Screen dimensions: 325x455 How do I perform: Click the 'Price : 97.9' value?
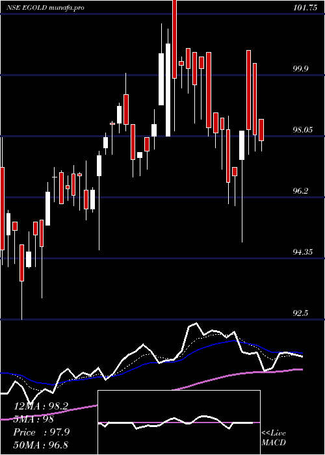click(x=42, y=432)
